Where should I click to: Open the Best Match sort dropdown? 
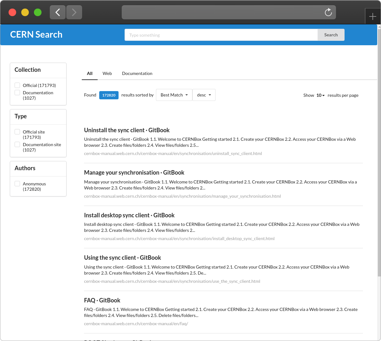(174, 95)
